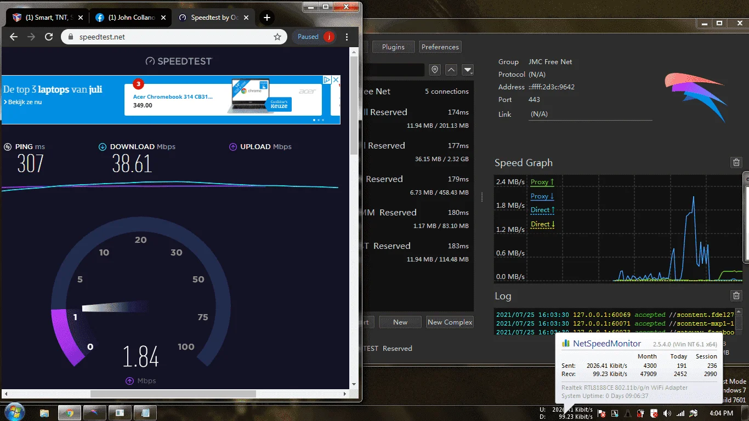Click the move up arrow button
The image size is (749, 421).
click(x=451, y=70)
